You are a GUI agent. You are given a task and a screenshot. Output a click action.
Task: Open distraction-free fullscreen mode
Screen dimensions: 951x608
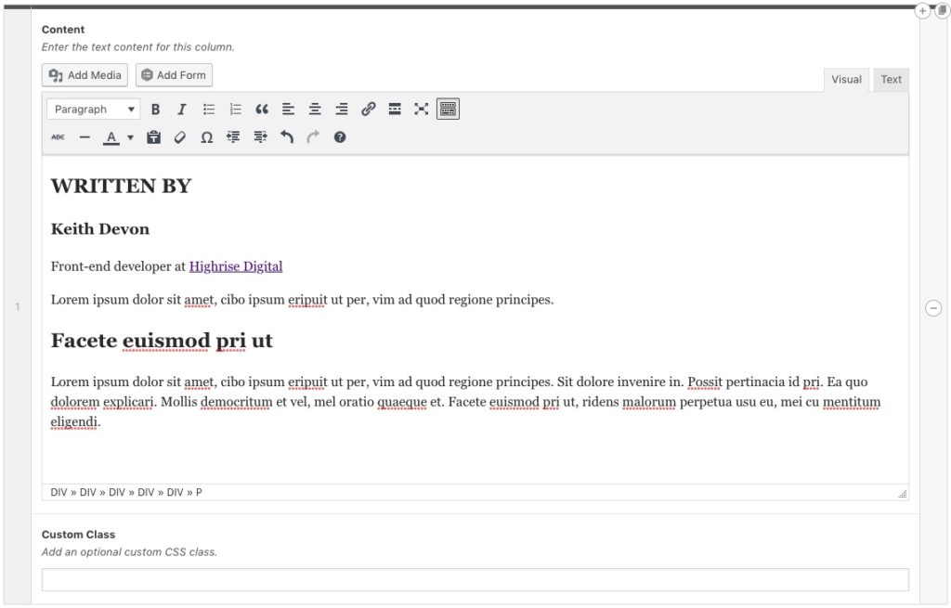click(421, 109)
